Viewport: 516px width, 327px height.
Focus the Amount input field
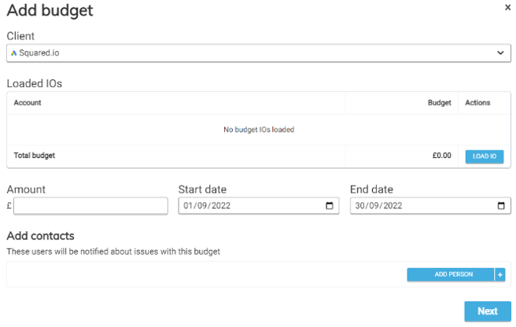[x=90, y=206]
